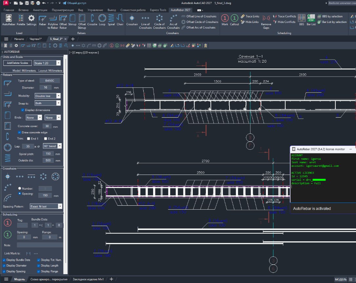Click the circle crosshair icon in Crosshairs panel
The image size is (356, 283).
tap(55, 176)
